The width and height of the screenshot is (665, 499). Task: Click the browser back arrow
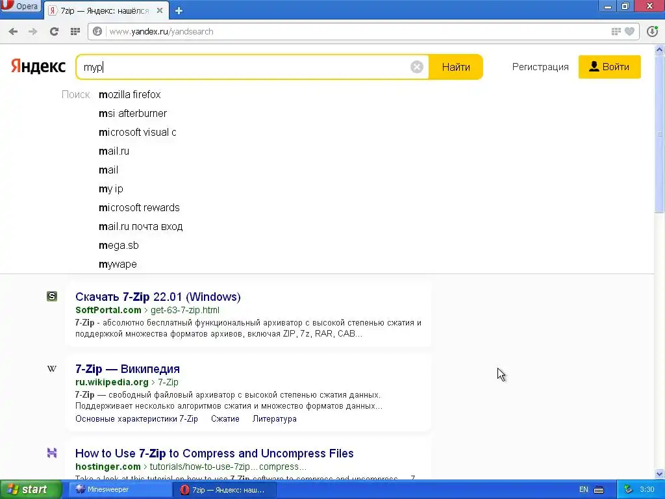[x=13, y=31]
